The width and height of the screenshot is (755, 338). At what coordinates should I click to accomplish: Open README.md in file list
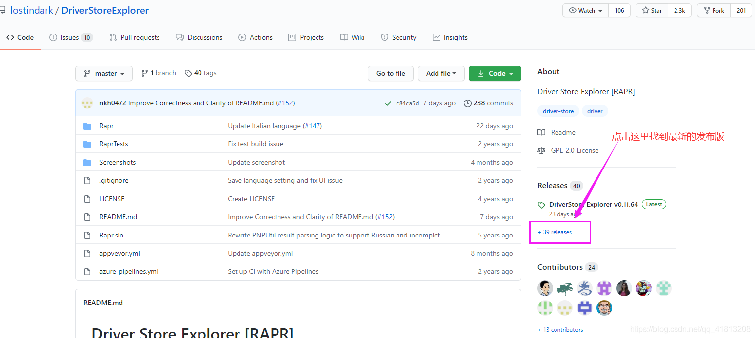coord(118,217)
